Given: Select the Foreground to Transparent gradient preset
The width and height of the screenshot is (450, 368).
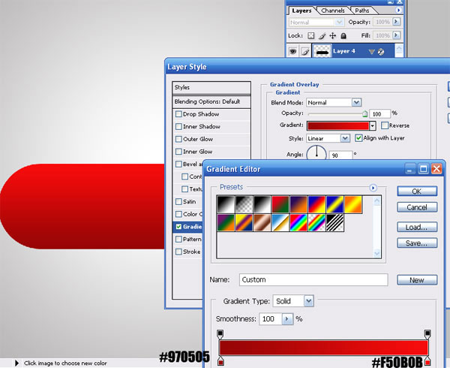Looking at the screenshot, I should (x=244, y=204).
